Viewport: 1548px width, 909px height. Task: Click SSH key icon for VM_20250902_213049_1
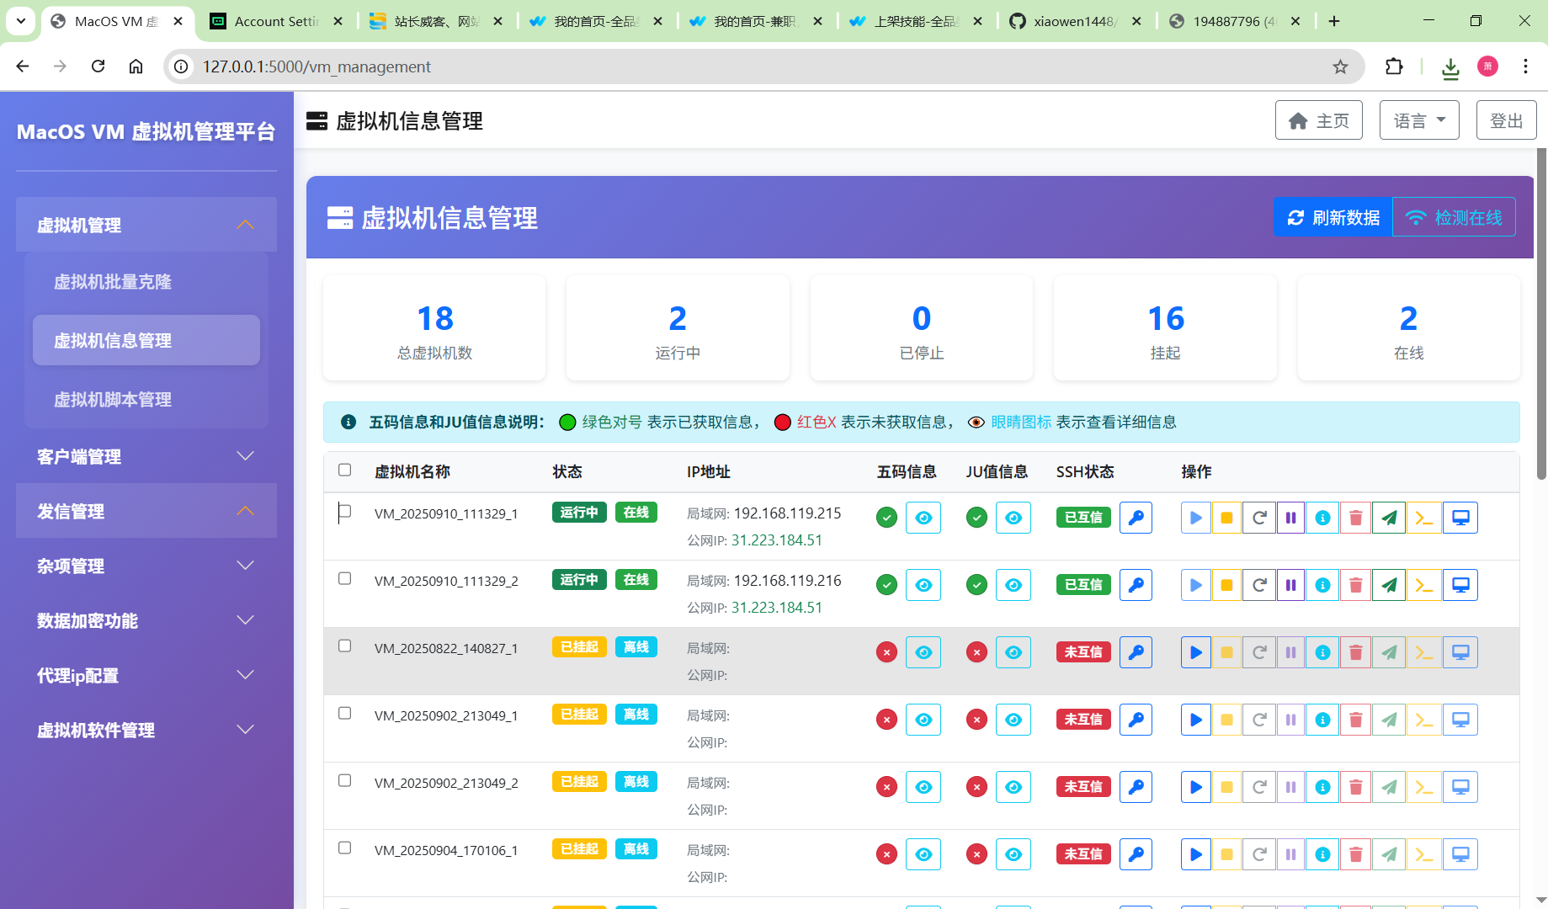1136,720
